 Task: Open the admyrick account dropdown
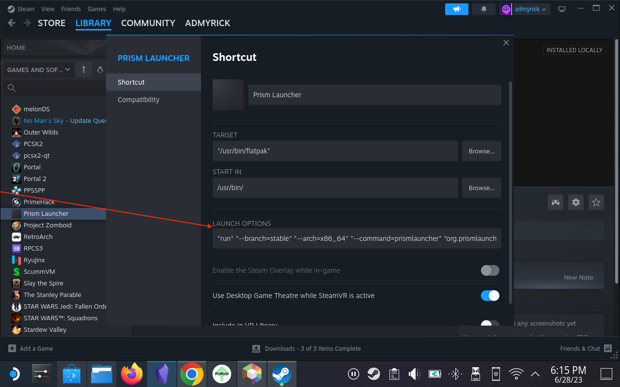(x=525, y=9)
